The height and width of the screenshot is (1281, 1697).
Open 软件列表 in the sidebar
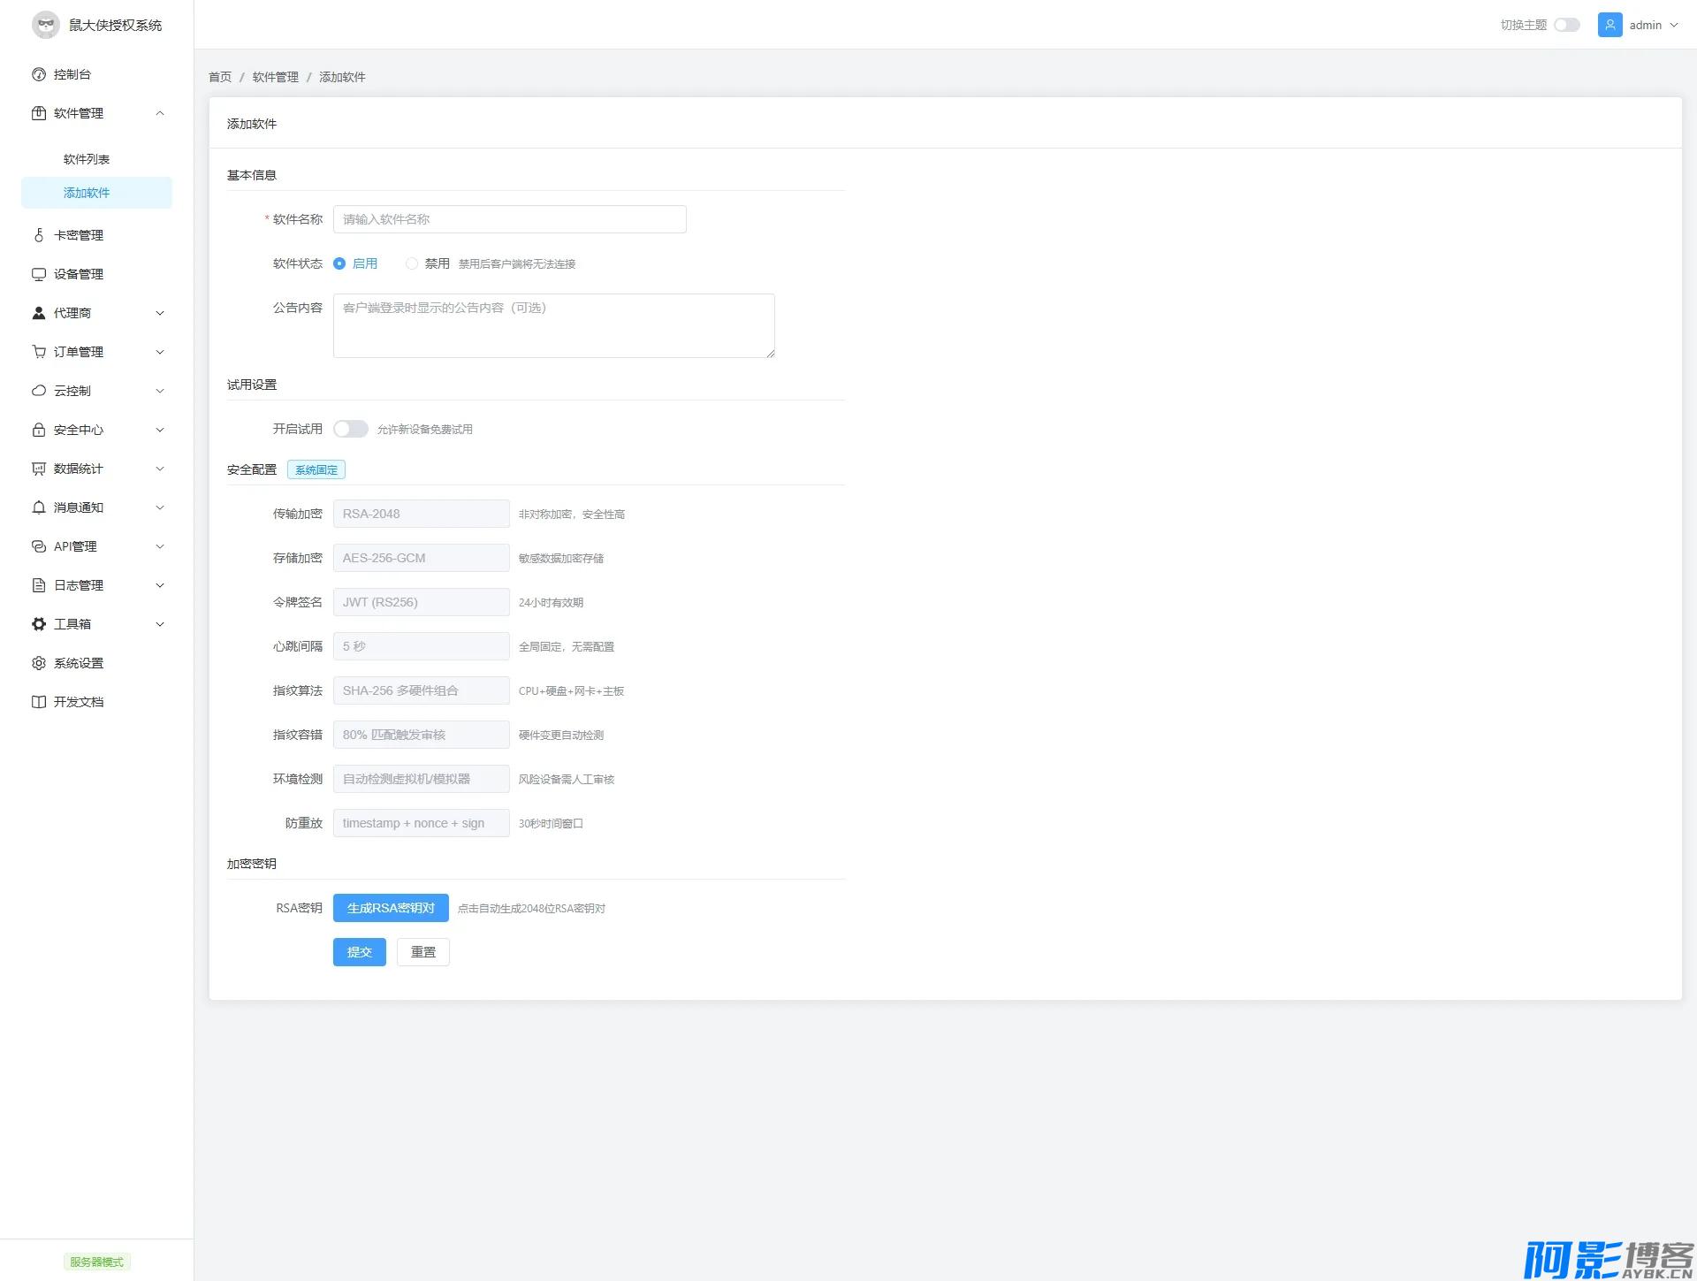[87, 159]
